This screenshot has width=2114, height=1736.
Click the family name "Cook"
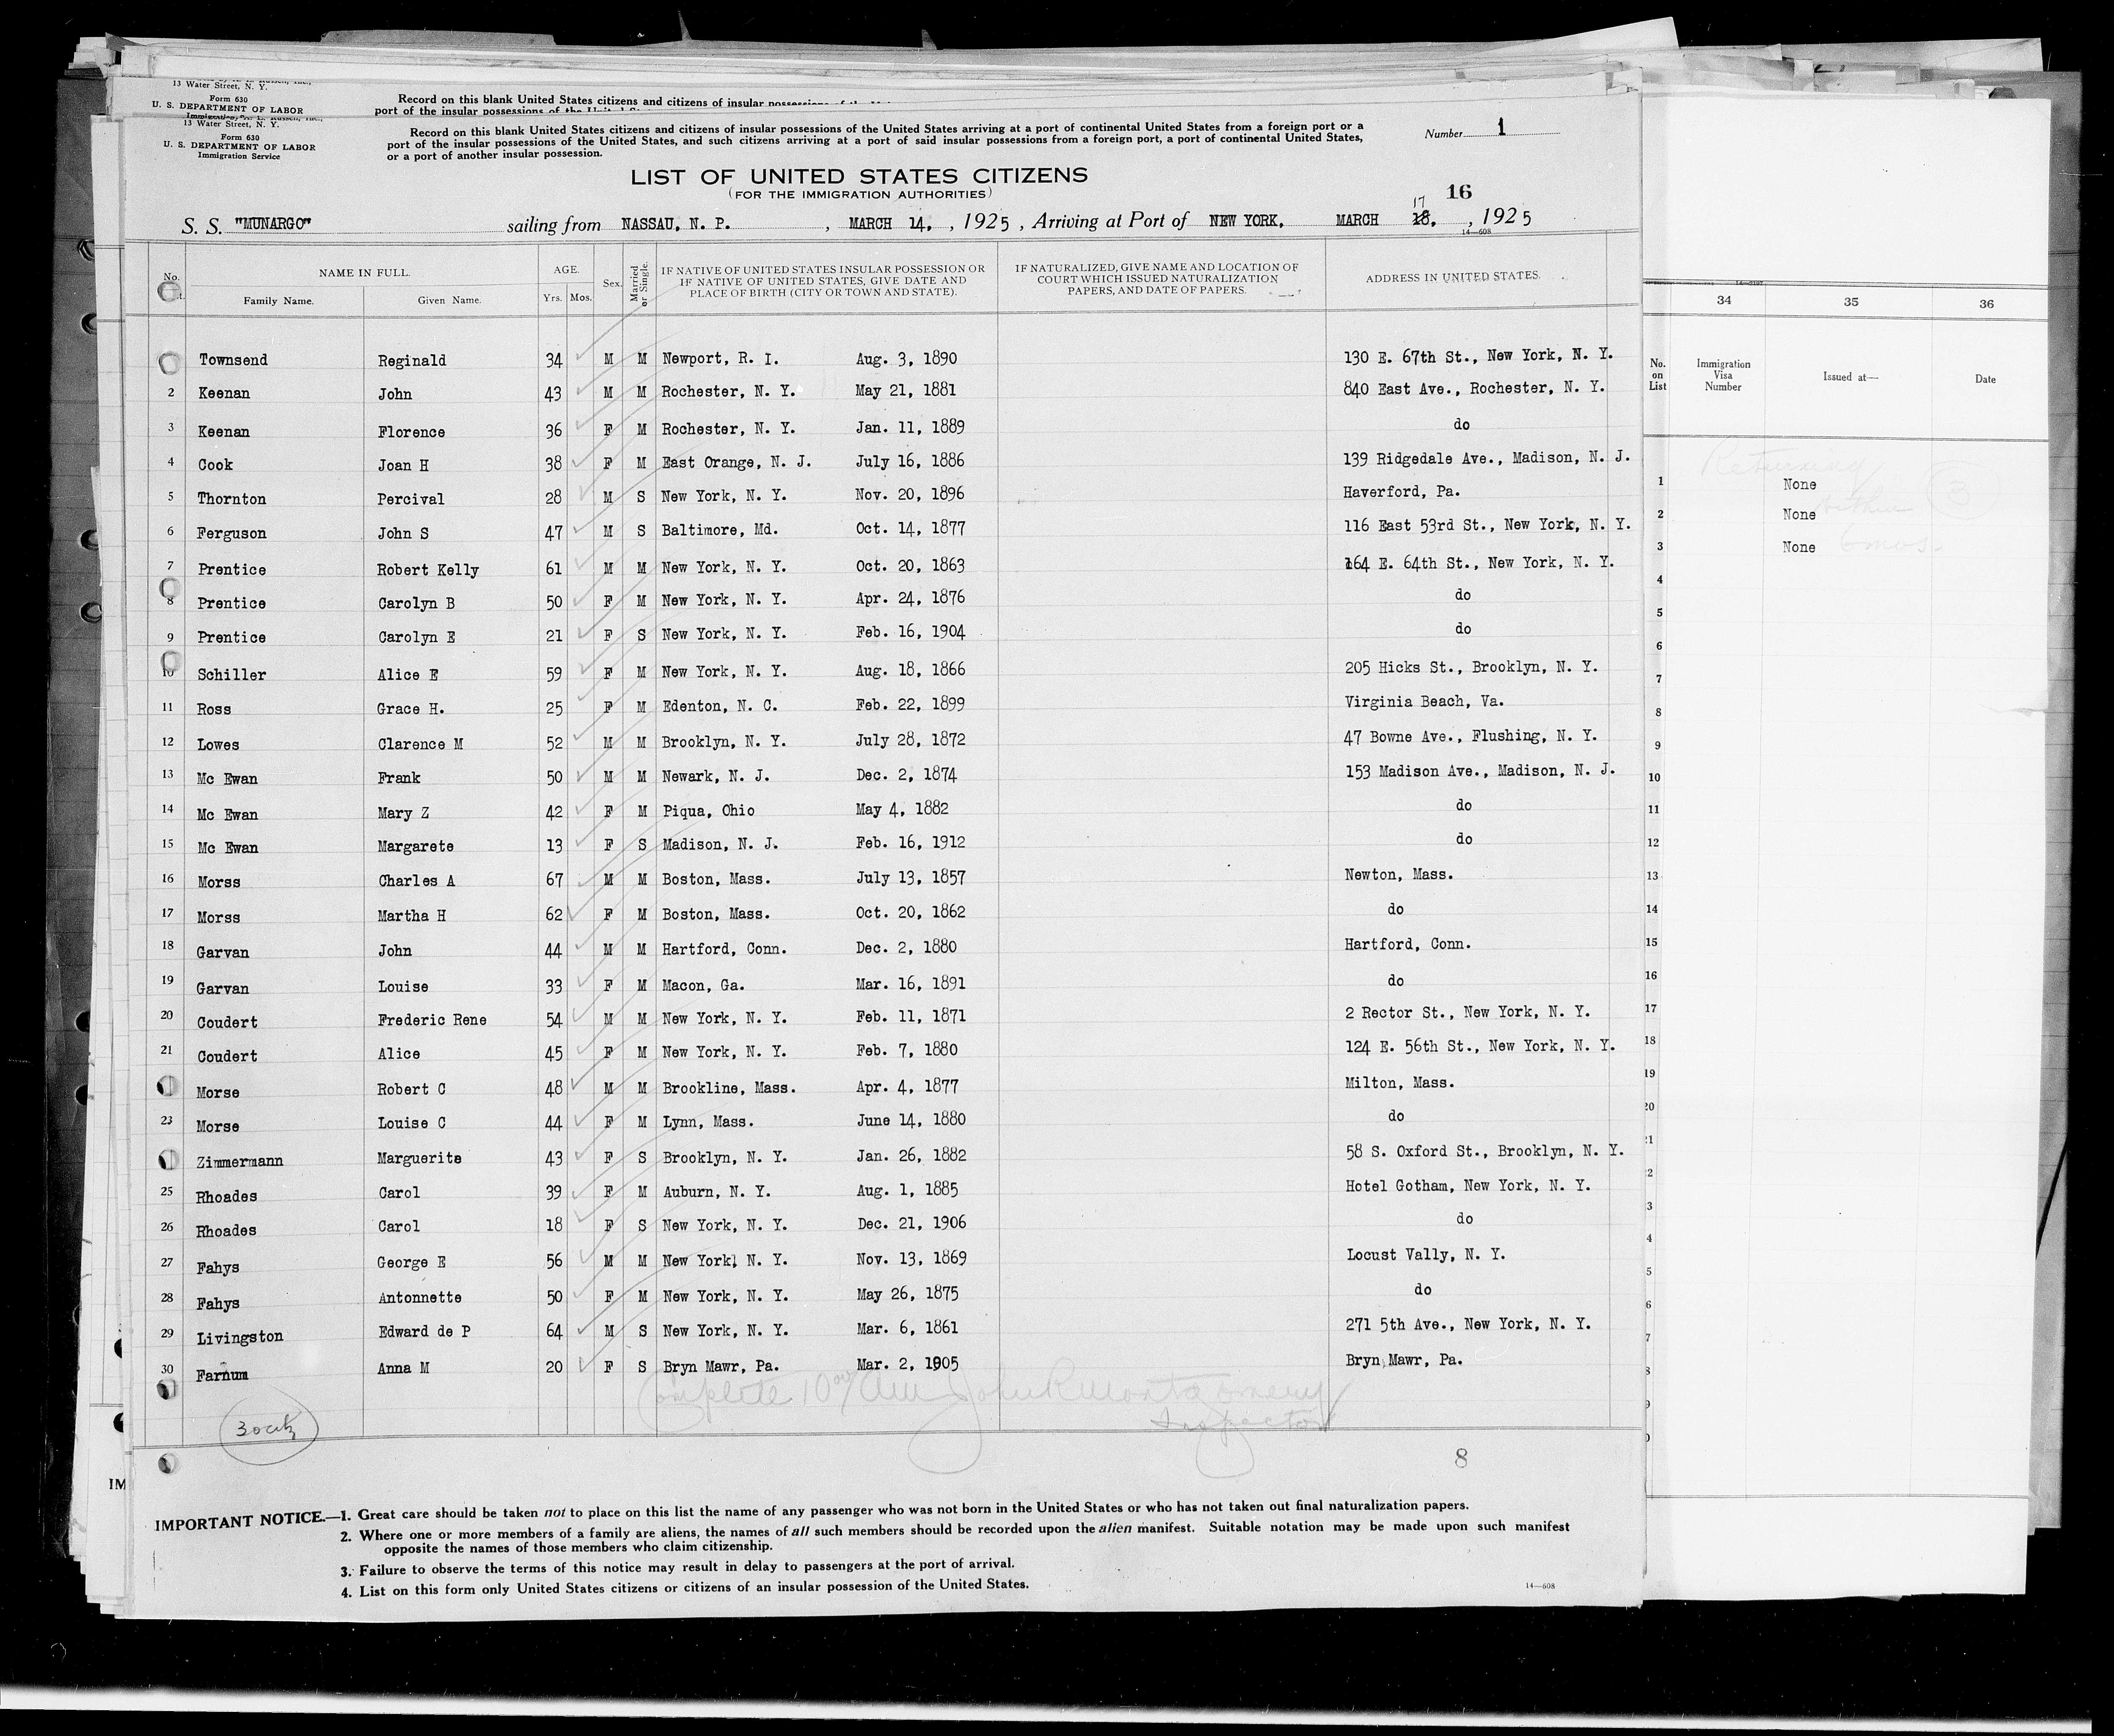point(215,465)
